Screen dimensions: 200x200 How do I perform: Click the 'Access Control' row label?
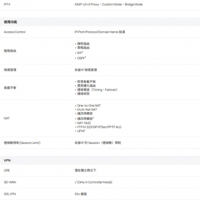(15, 32)
